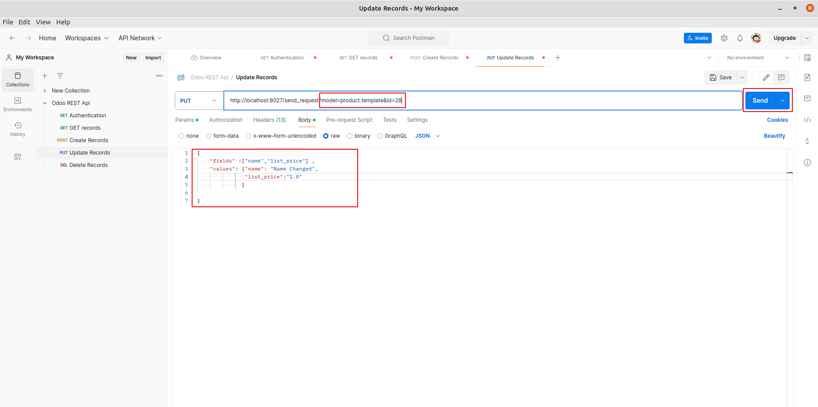
Task: Open Collections in the sidebar
Action: click(x=18, y=80)
